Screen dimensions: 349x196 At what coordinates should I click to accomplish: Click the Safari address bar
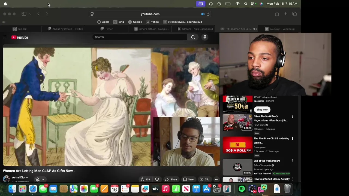[150, 14]
